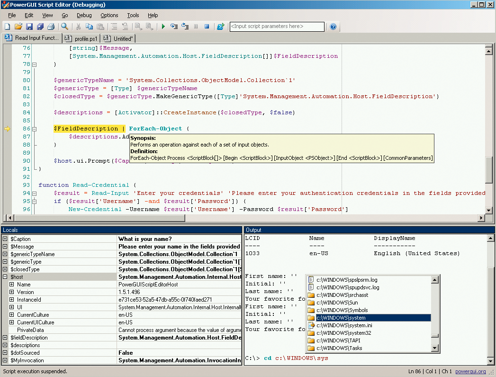496x377 pixels.
Task: Click the Paste toolbar icon
Action: [x=100, y=27]
